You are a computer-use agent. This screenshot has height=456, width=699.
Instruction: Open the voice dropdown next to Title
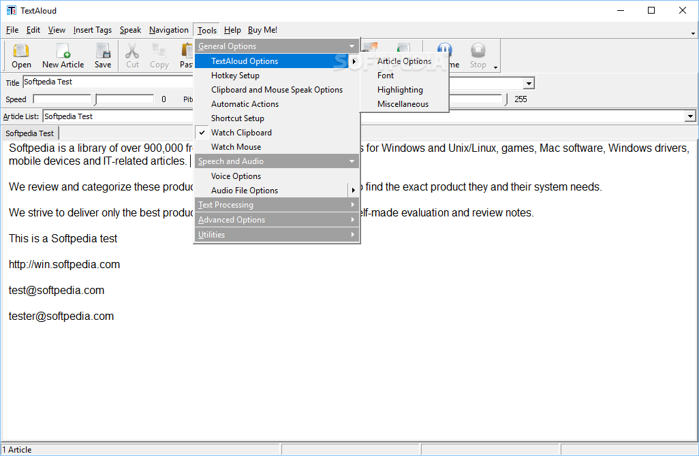(x=529, y=83)
